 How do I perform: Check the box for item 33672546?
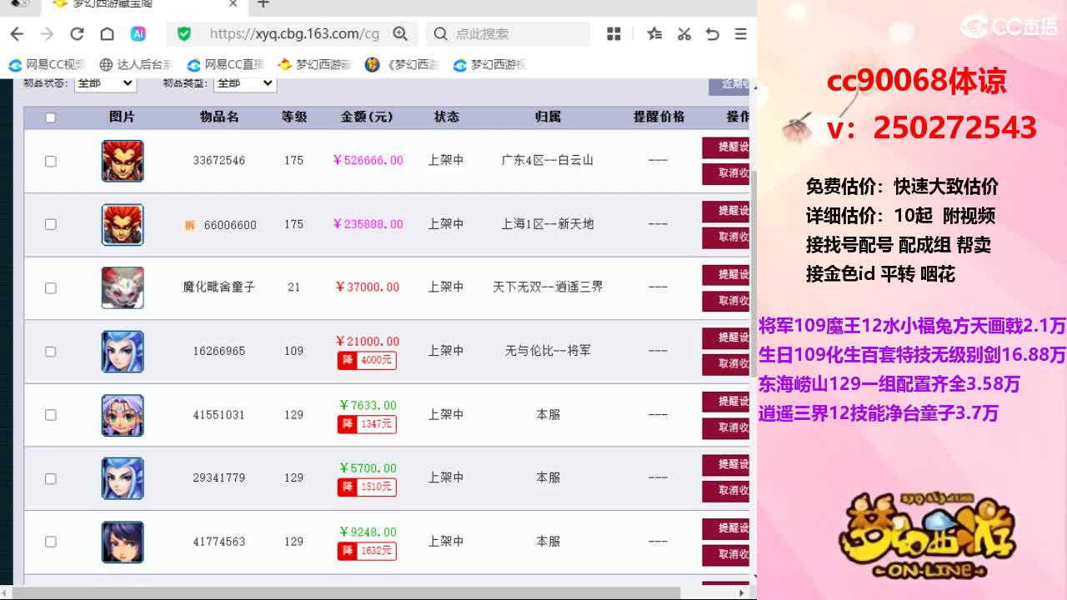click(x=50, y=161)
